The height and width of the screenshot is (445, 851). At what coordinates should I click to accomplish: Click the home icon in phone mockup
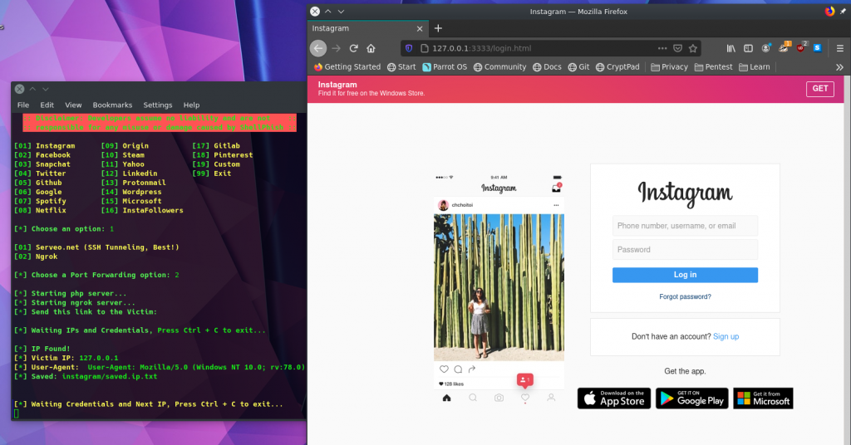click(x=446, y=398)
